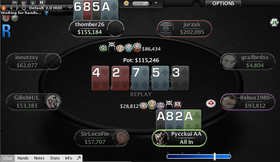Switch to the Hands tab

tap(23, 158)
